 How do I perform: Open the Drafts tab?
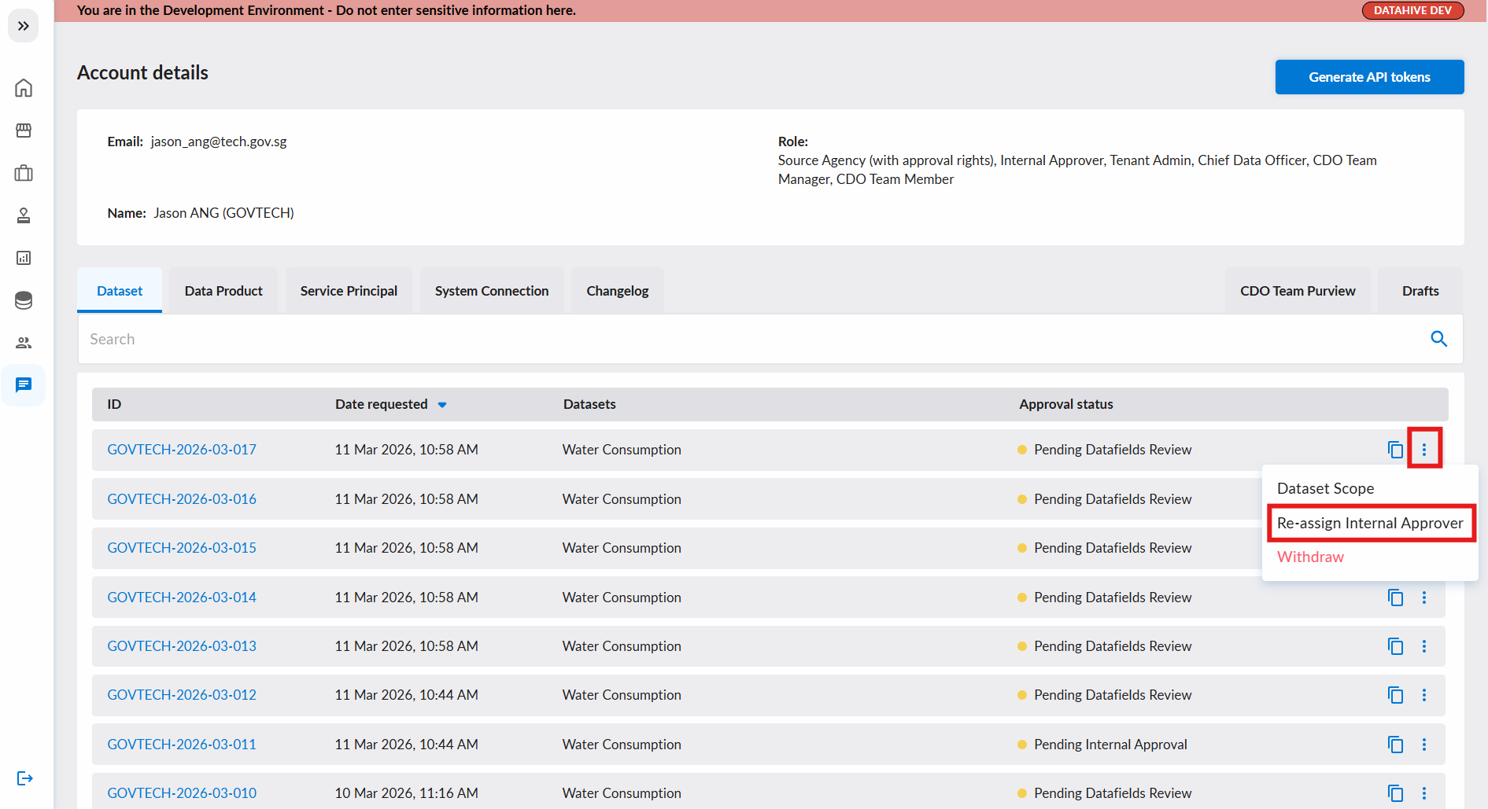(x=1420, y=291)
